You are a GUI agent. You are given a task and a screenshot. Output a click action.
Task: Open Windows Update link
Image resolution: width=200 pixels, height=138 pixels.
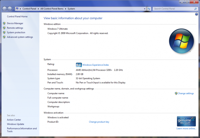tap(16, 124)
